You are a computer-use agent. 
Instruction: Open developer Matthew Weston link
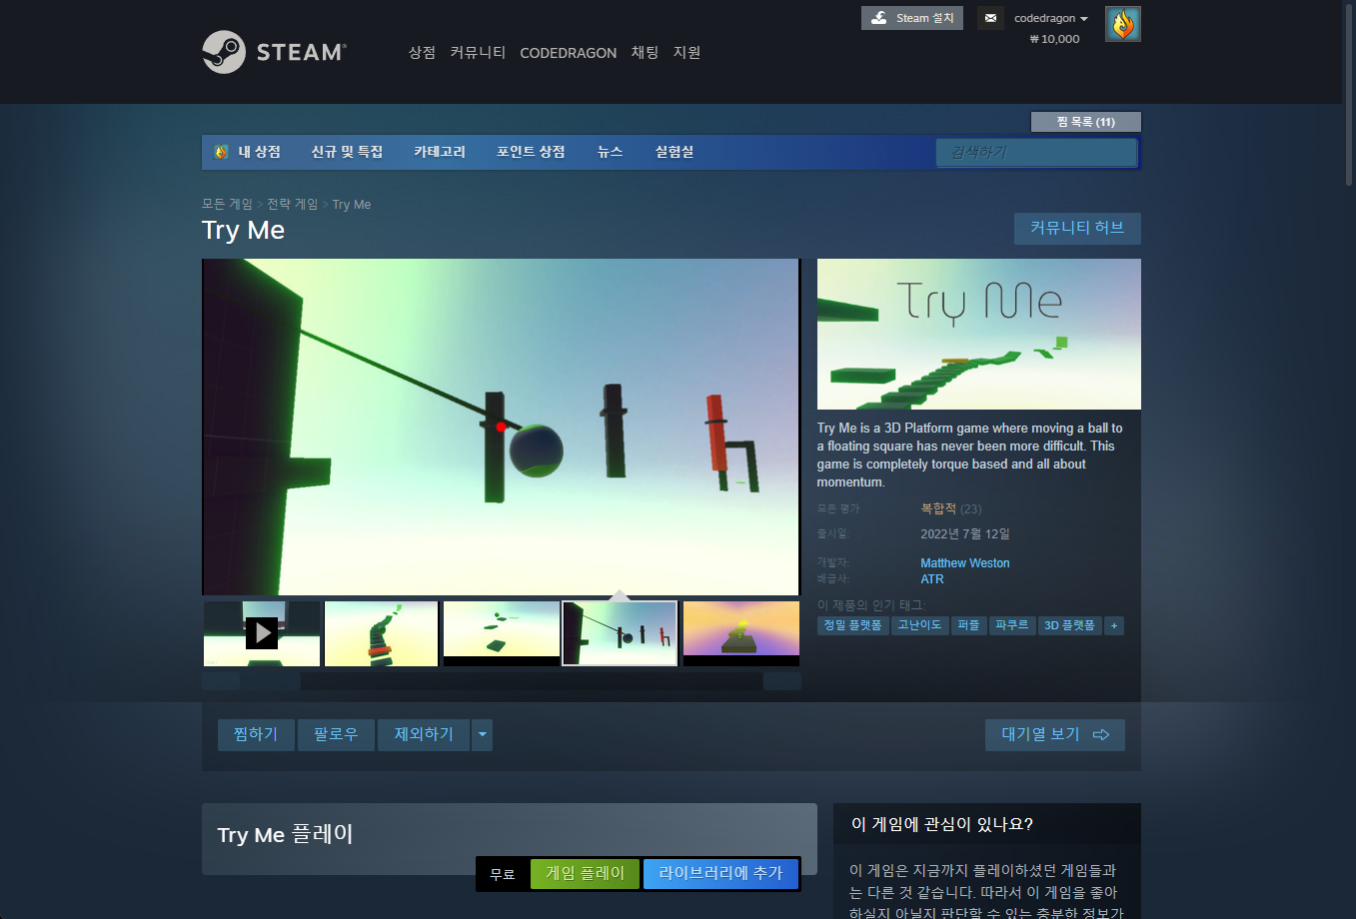coord(965,563)
